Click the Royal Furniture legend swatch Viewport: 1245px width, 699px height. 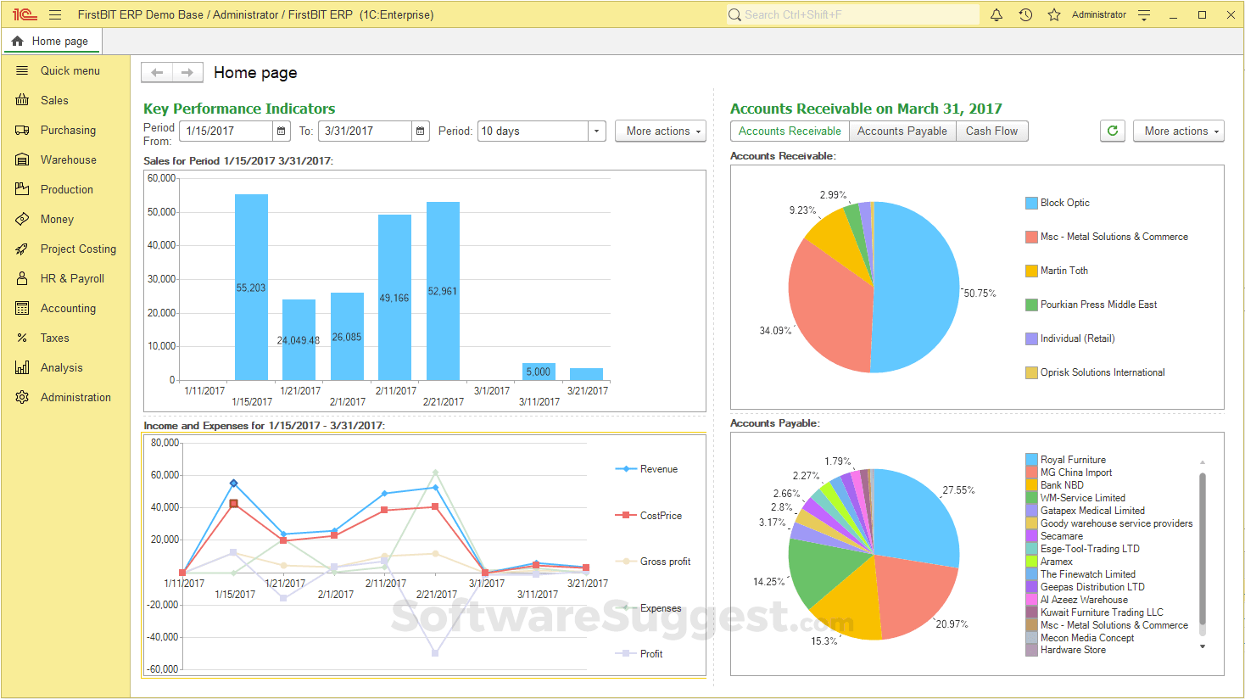pos(1031,460)
